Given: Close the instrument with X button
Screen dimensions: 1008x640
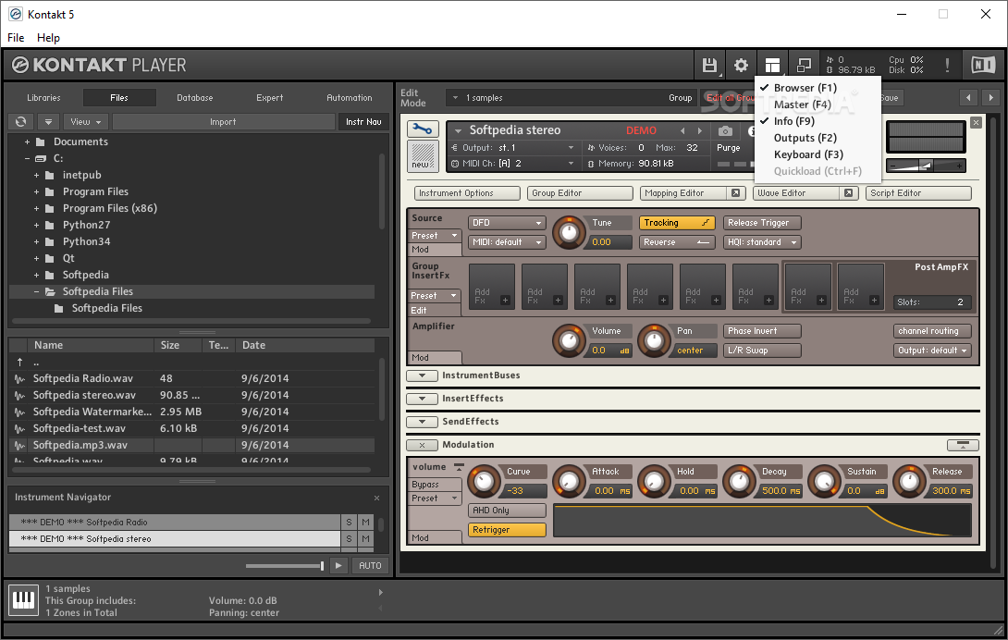Looking at the screenshot, I should click(x=976, y=122).
